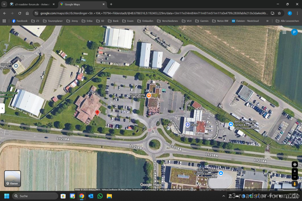Viewport: 302px width, 201px height.
Task: Click the red destination pin
Action: 97,112
